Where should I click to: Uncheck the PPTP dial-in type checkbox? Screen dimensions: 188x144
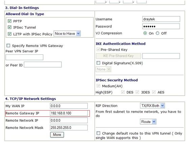9,21
